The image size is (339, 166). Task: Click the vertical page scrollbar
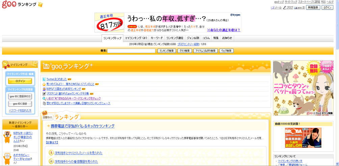(337, 83)
